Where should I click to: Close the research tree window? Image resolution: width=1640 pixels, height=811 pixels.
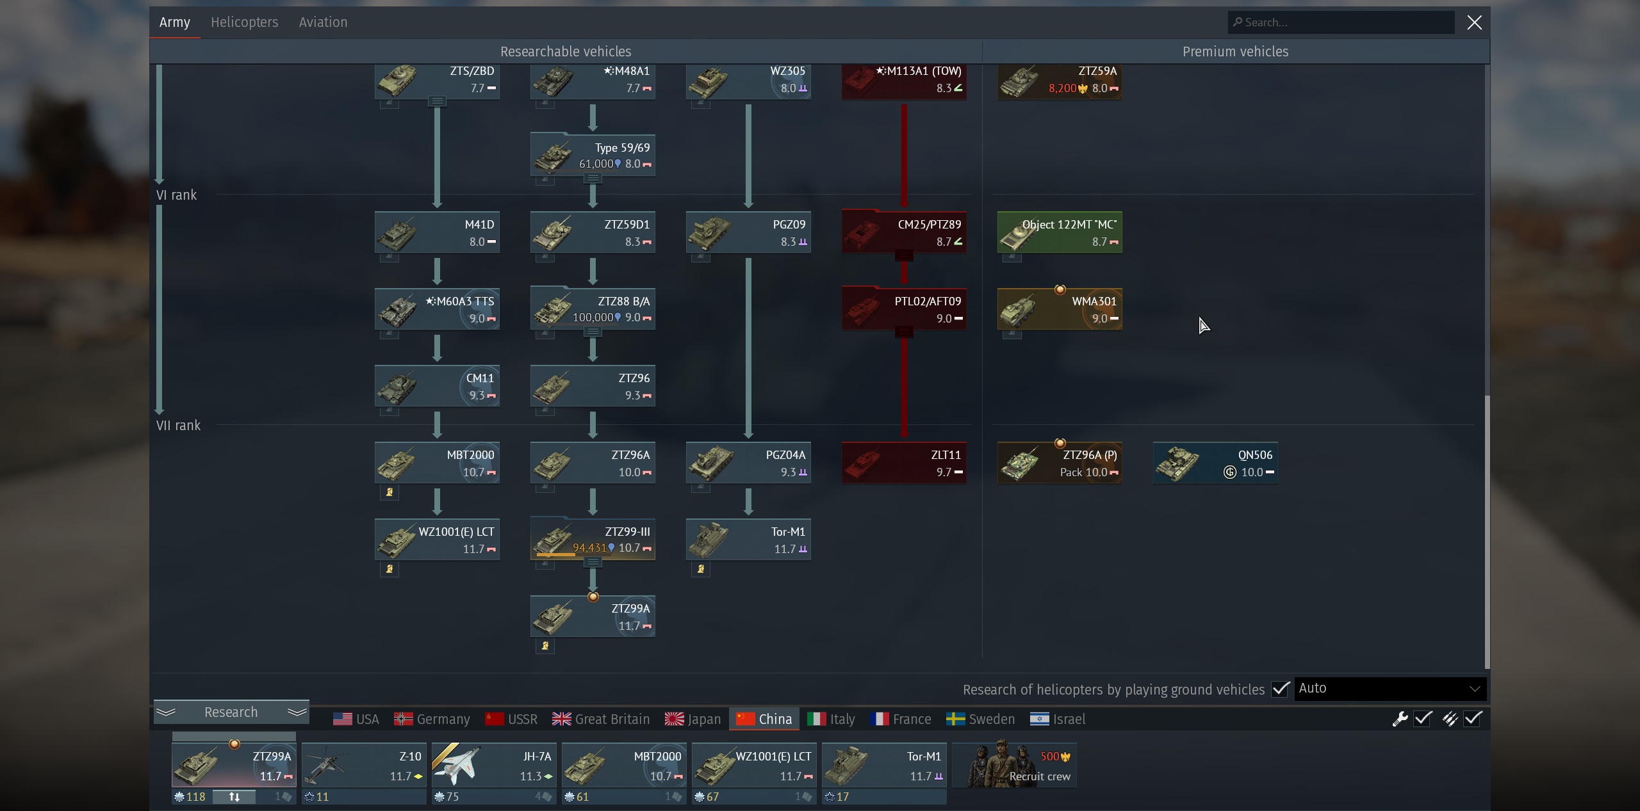(1474, 22)
